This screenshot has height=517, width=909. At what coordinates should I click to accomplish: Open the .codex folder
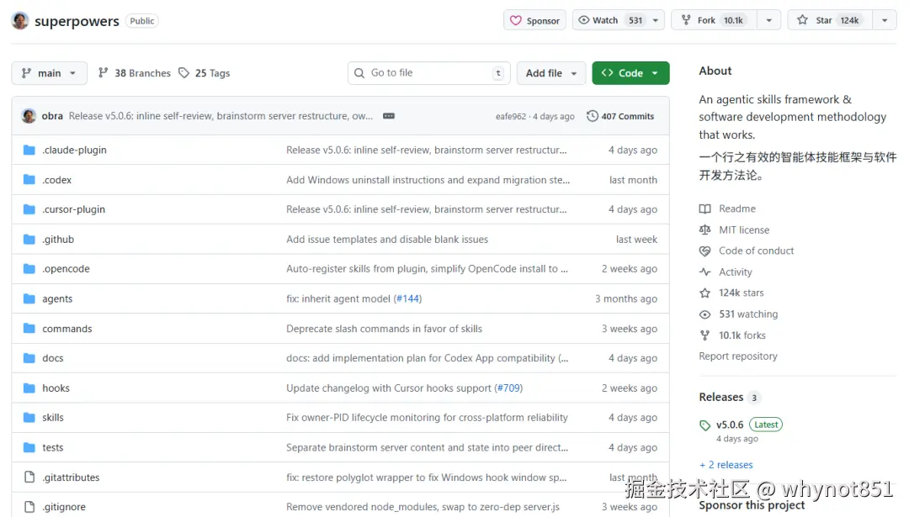pyautogui.click(x=57, y=180)
